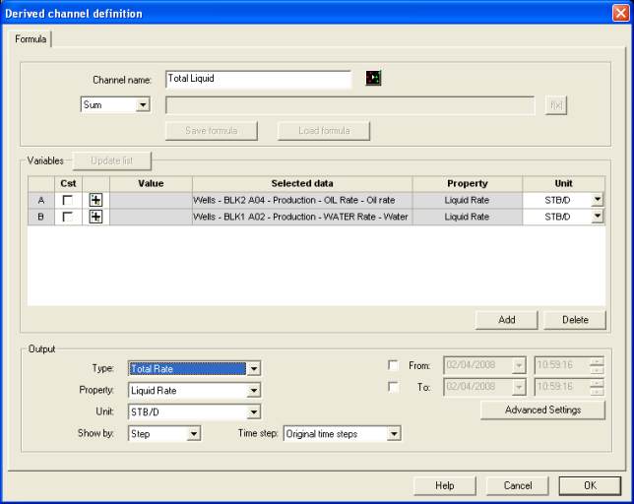Select the Formula tab
This screenshot has height=504, width=634.
pyautogui.click(x=31, y=39)
